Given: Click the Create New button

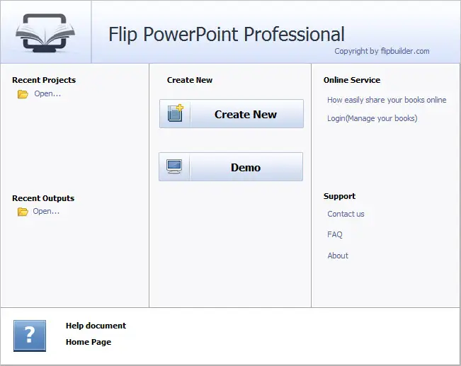Looking at the screenshot, I should 232,114.
